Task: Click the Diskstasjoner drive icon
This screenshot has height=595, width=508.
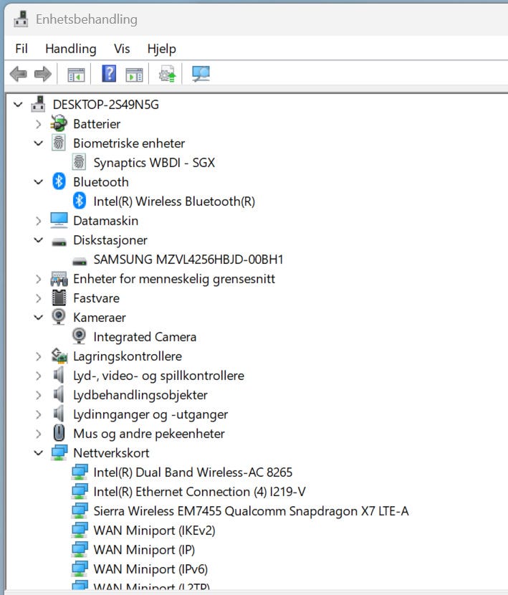Action: click(59, 242)
